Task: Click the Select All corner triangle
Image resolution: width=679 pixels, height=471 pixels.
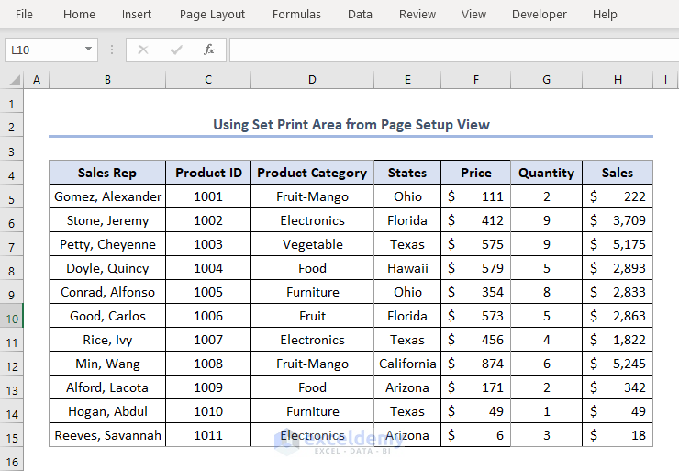Action: coord(13,80)
